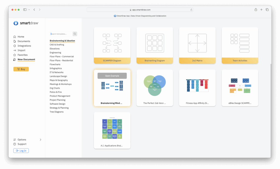Open A.I. Applications Brainstorm example
280x169 pixels.
click(x=112, y=131)
